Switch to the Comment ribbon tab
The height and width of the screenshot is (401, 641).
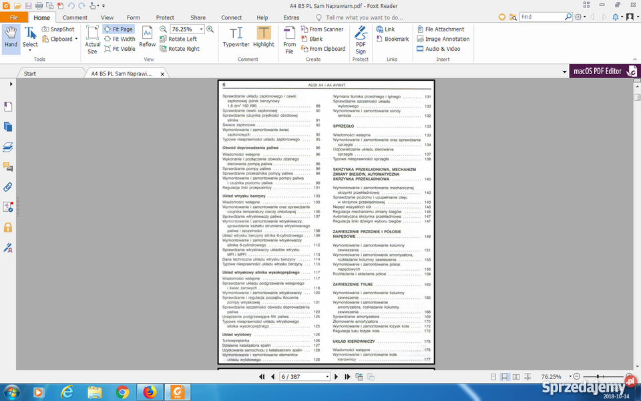point(75,17)
